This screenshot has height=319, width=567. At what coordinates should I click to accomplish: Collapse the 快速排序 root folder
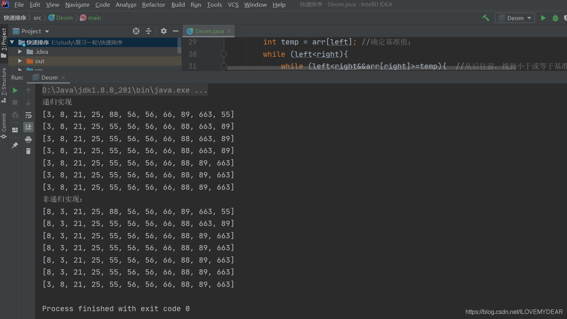(12, 42)
